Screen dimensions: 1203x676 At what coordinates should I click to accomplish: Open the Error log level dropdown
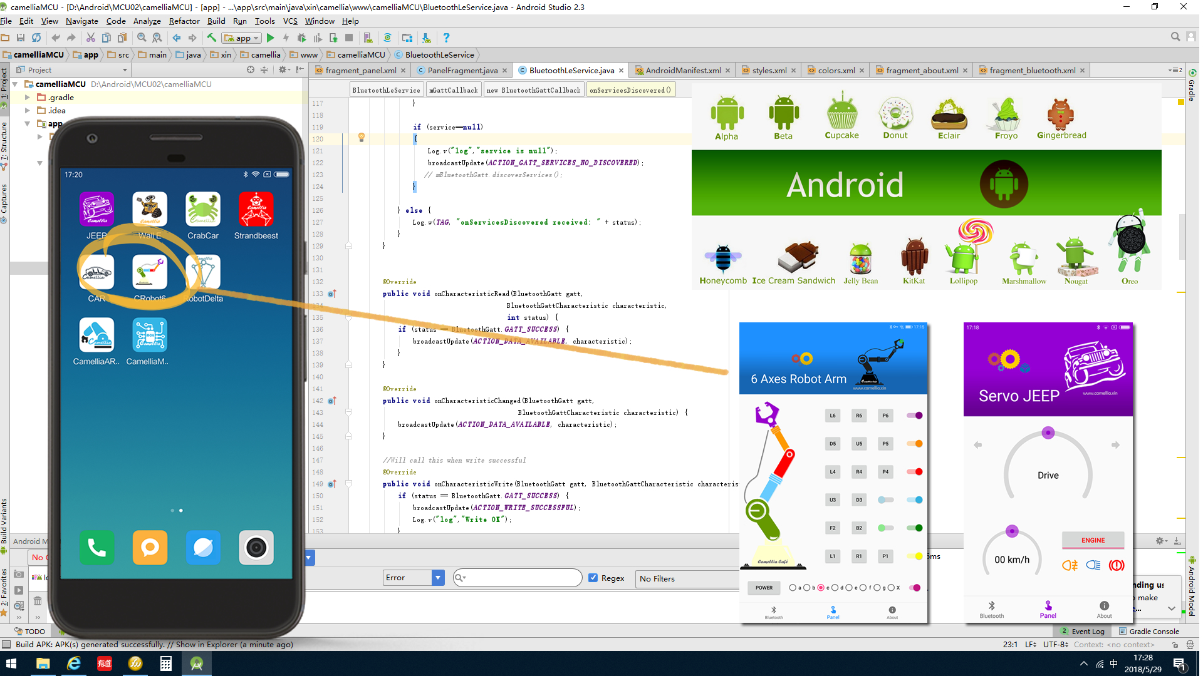click(x=414, y=578)
